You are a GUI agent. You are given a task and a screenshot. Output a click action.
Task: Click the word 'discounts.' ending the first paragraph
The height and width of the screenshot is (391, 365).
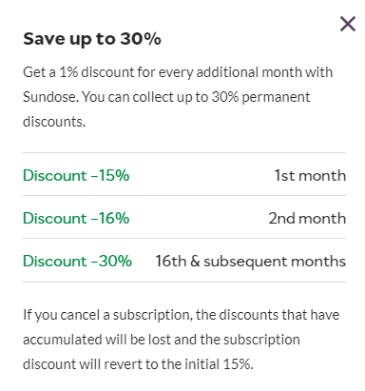click(54, 122)
